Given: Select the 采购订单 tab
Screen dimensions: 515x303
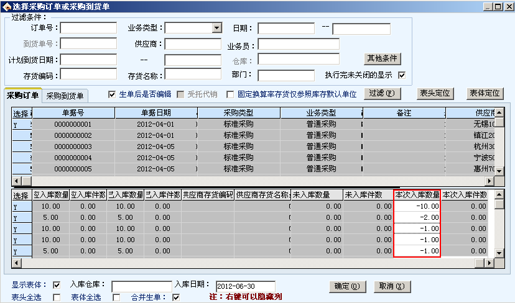Looking at the screenshot, I should click(x=23, y=95).
